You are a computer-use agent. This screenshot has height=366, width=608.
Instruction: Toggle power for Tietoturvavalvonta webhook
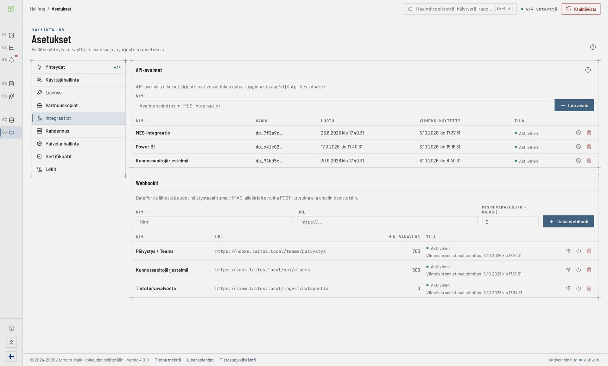[579, 288]
